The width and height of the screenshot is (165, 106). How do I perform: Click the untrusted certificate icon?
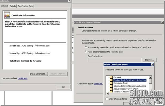(x=7, y=15)
